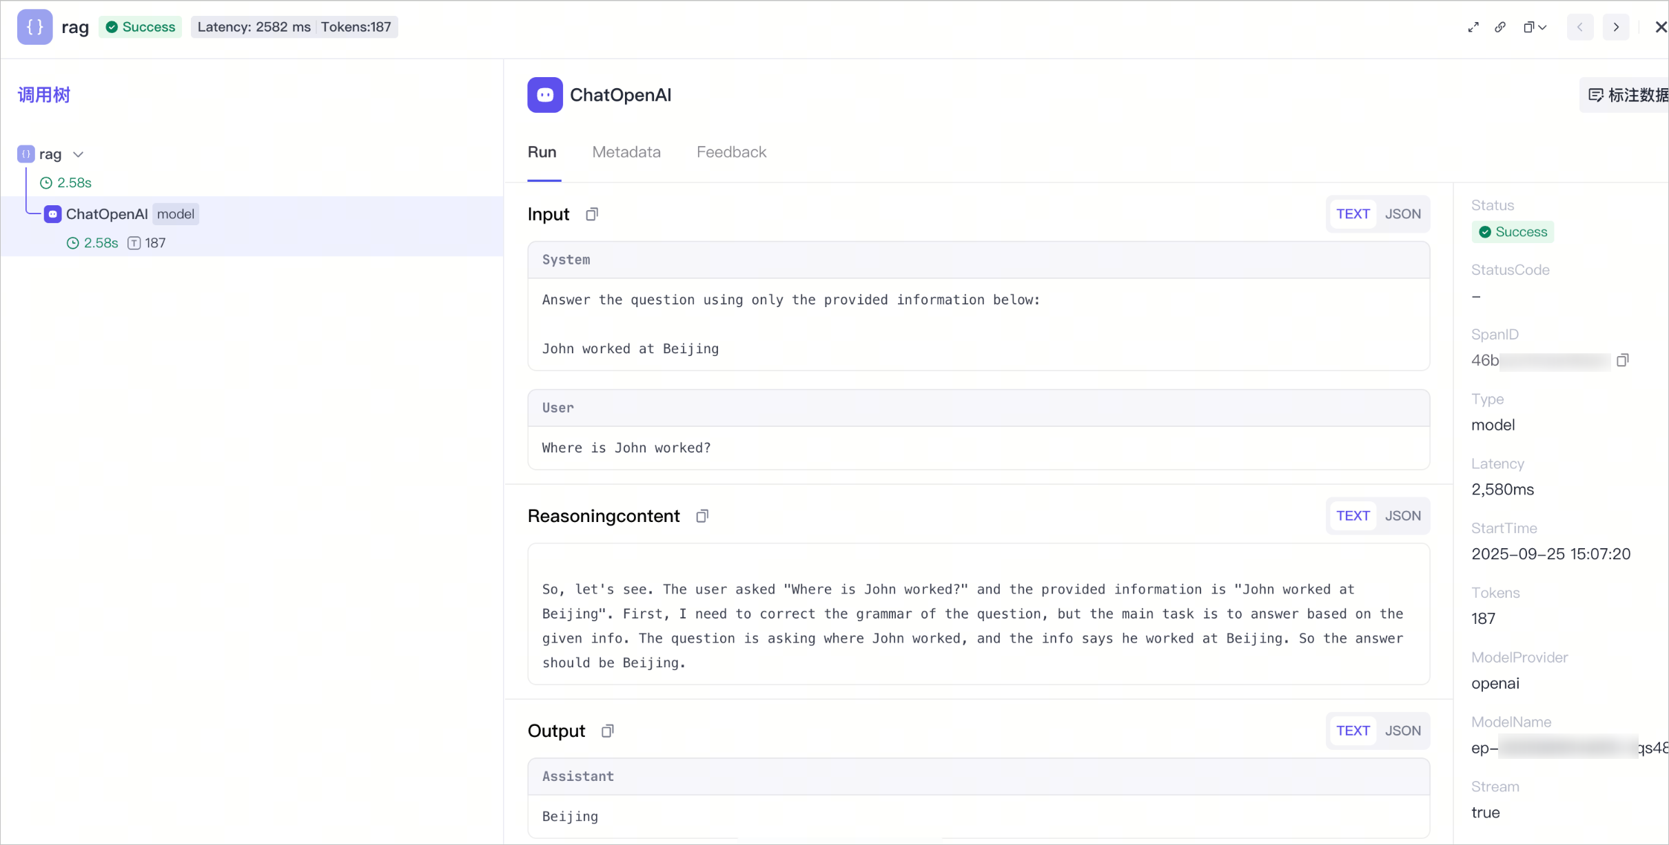The width and height of the screenshot is (1669, 845).
Task: Copy the Reasoningcontent text
Action: click(x=702, y=516)
